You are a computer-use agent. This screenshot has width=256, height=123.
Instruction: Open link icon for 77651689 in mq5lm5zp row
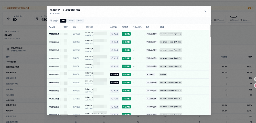click(x=58, y=34)
